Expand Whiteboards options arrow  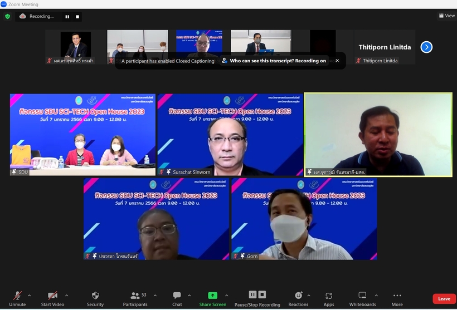click(377, 296)
